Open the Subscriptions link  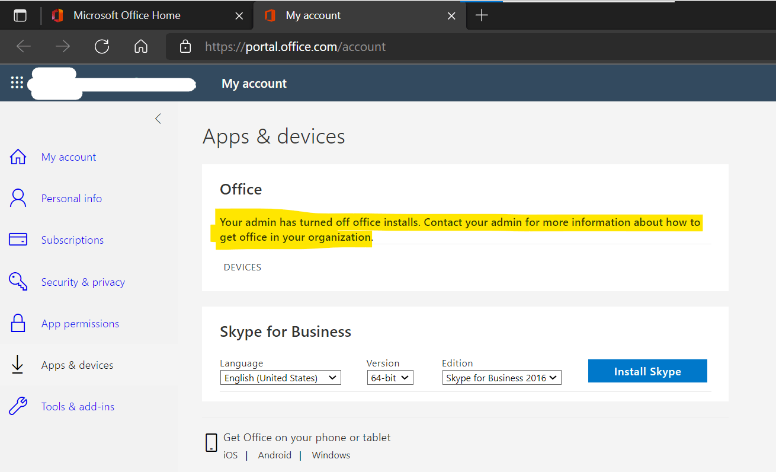pyautogui.click(x=72, y=240)
